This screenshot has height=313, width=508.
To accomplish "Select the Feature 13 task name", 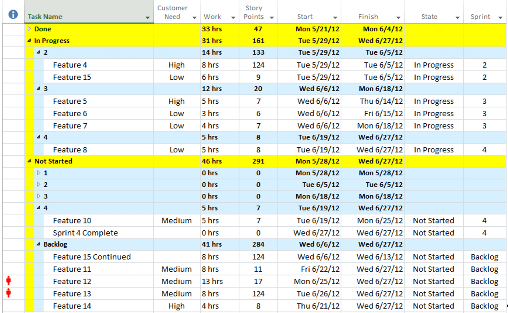I will coord(72,294).
